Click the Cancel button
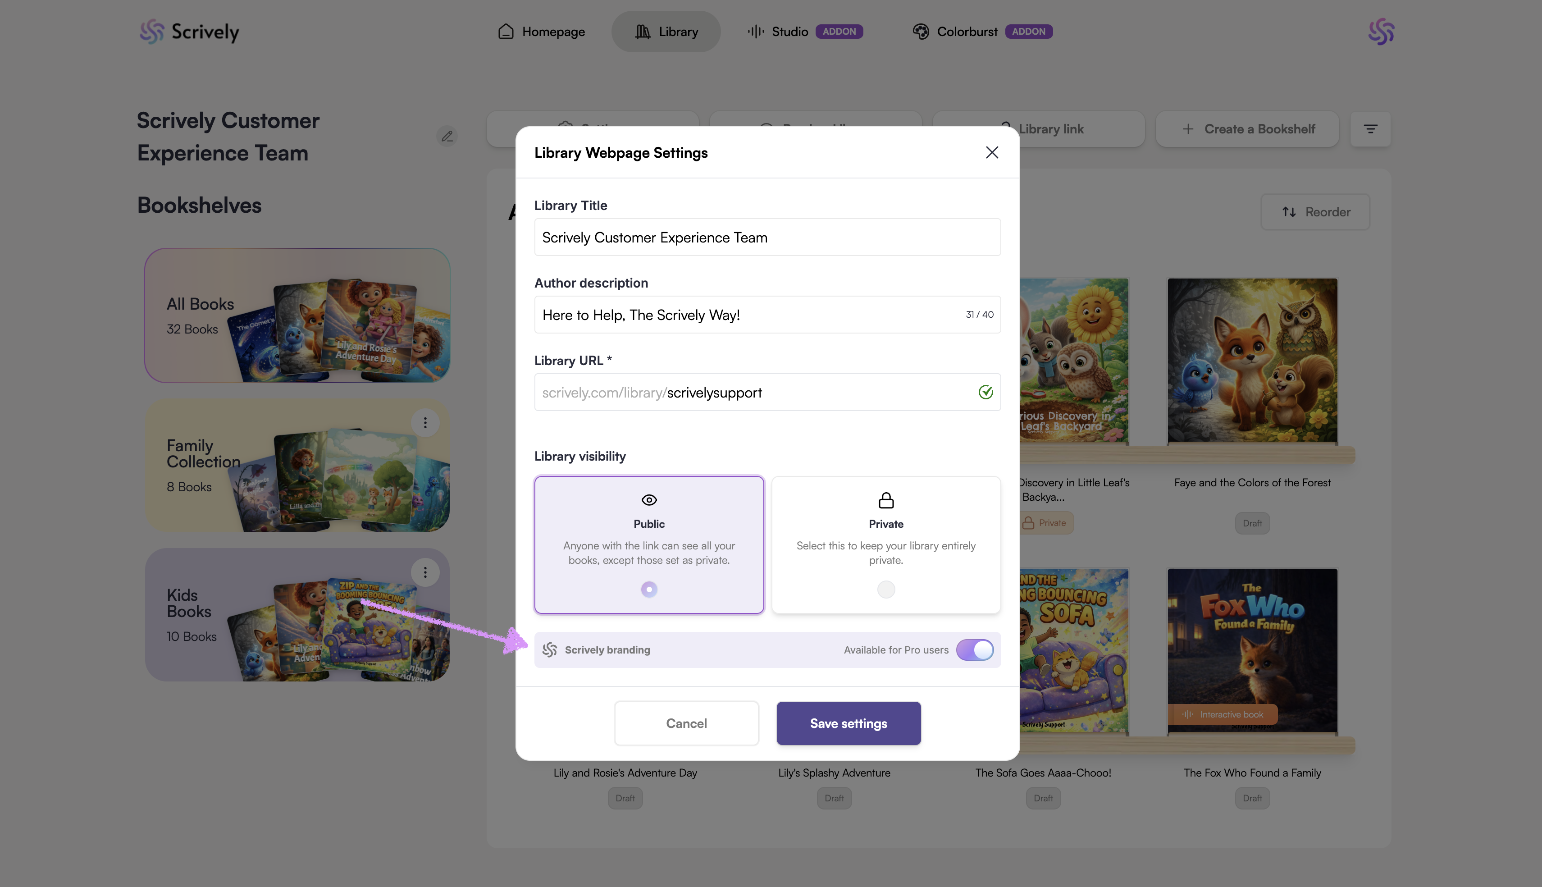The width and height of the screenshot is (1542, 887). [x=686, y=723]
